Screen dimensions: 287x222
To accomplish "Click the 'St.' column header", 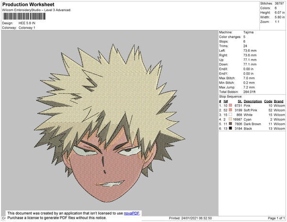I will (240, 101).
